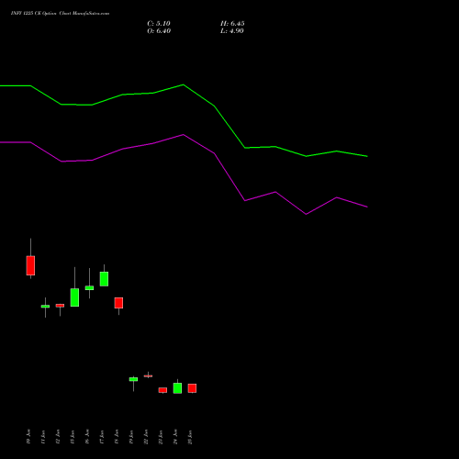Click the green upper indicator line
The image size is (459, 459).
tap(184, 84)
